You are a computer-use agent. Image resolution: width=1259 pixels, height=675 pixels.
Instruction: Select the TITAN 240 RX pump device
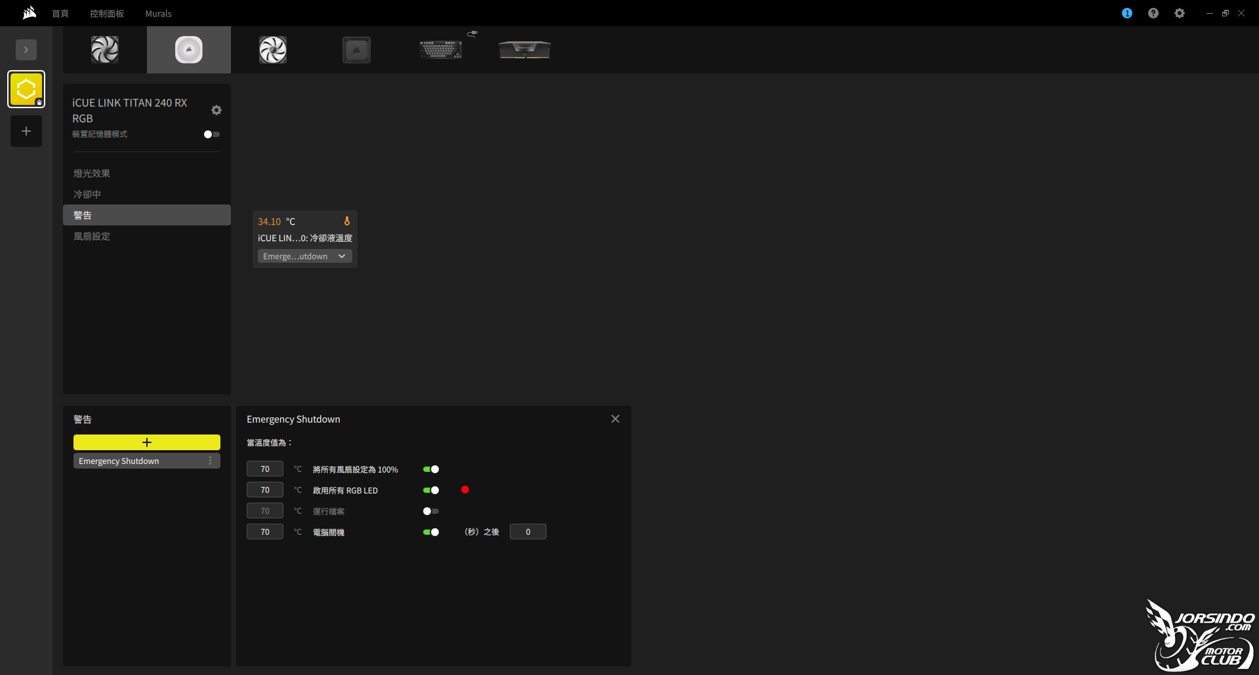tap(189, 50)
